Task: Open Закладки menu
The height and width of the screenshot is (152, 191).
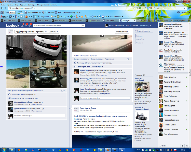Action: pos(32,5)
